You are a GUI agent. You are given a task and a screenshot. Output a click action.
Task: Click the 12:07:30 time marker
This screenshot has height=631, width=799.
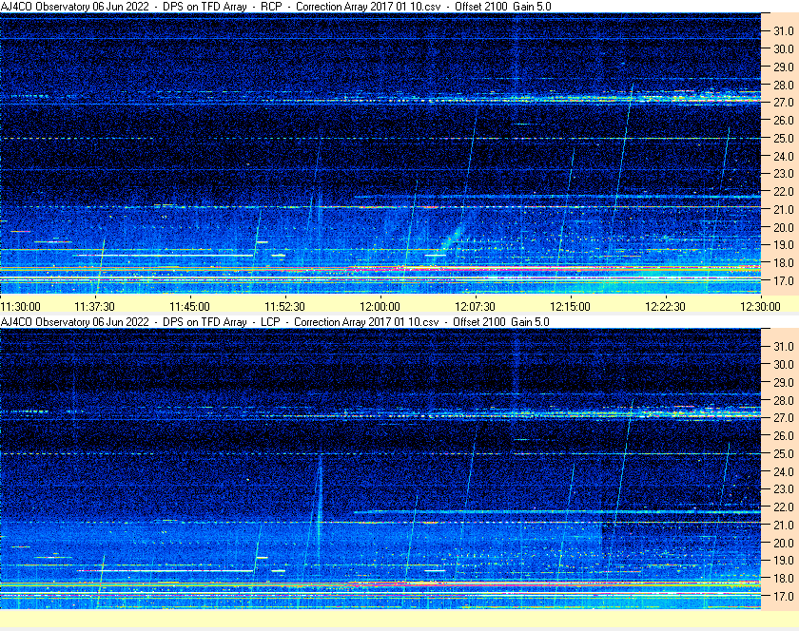click(x=476, y=306)
